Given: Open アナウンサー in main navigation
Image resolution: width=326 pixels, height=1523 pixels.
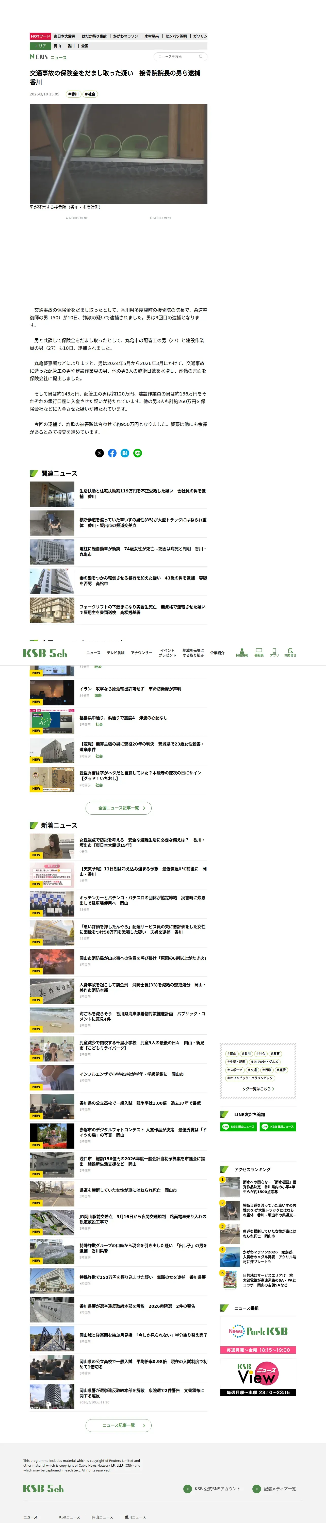Looking at the screenshot, I should [x=141, y=653].
